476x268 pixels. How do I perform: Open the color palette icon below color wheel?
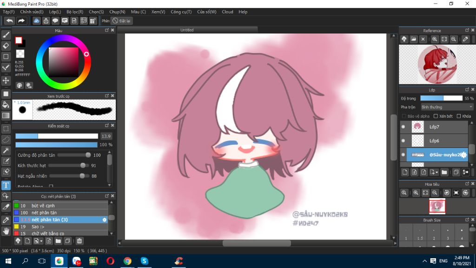click(x=20, y=86)
